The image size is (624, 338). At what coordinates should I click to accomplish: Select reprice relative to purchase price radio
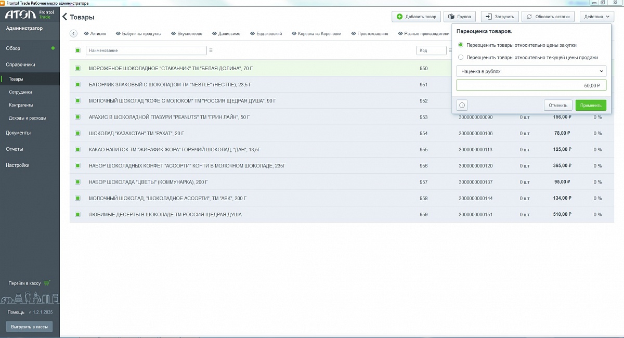[x=460, y=45]
